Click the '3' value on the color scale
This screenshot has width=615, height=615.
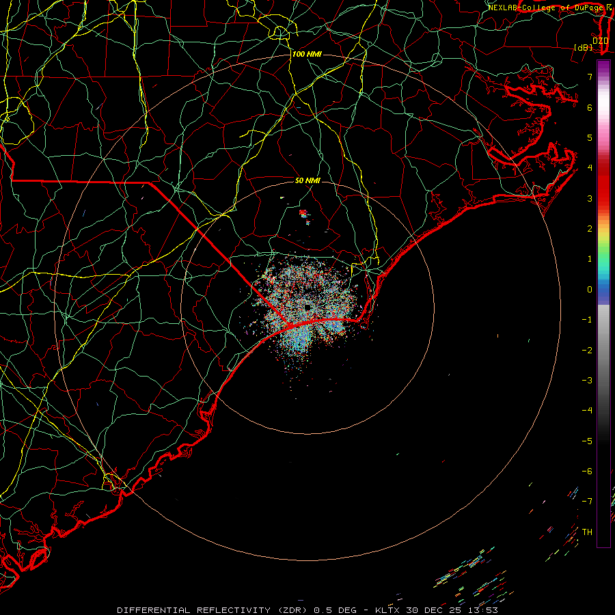point(590,198)
